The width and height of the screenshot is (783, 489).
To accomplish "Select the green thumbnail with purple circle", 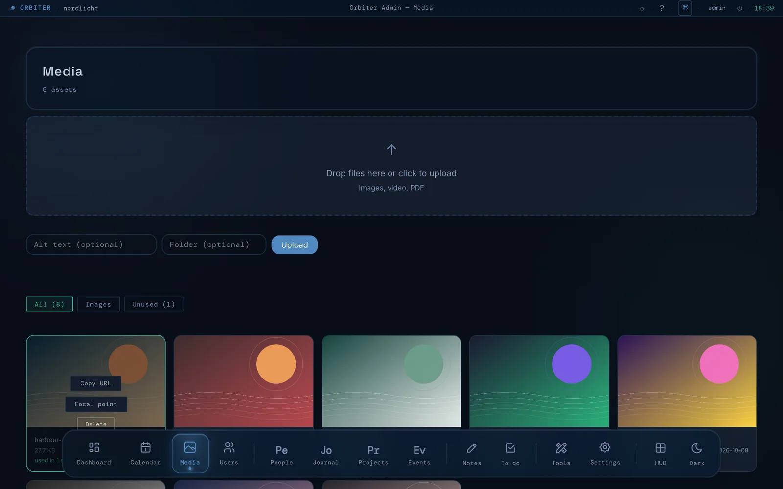I will 539,381.
